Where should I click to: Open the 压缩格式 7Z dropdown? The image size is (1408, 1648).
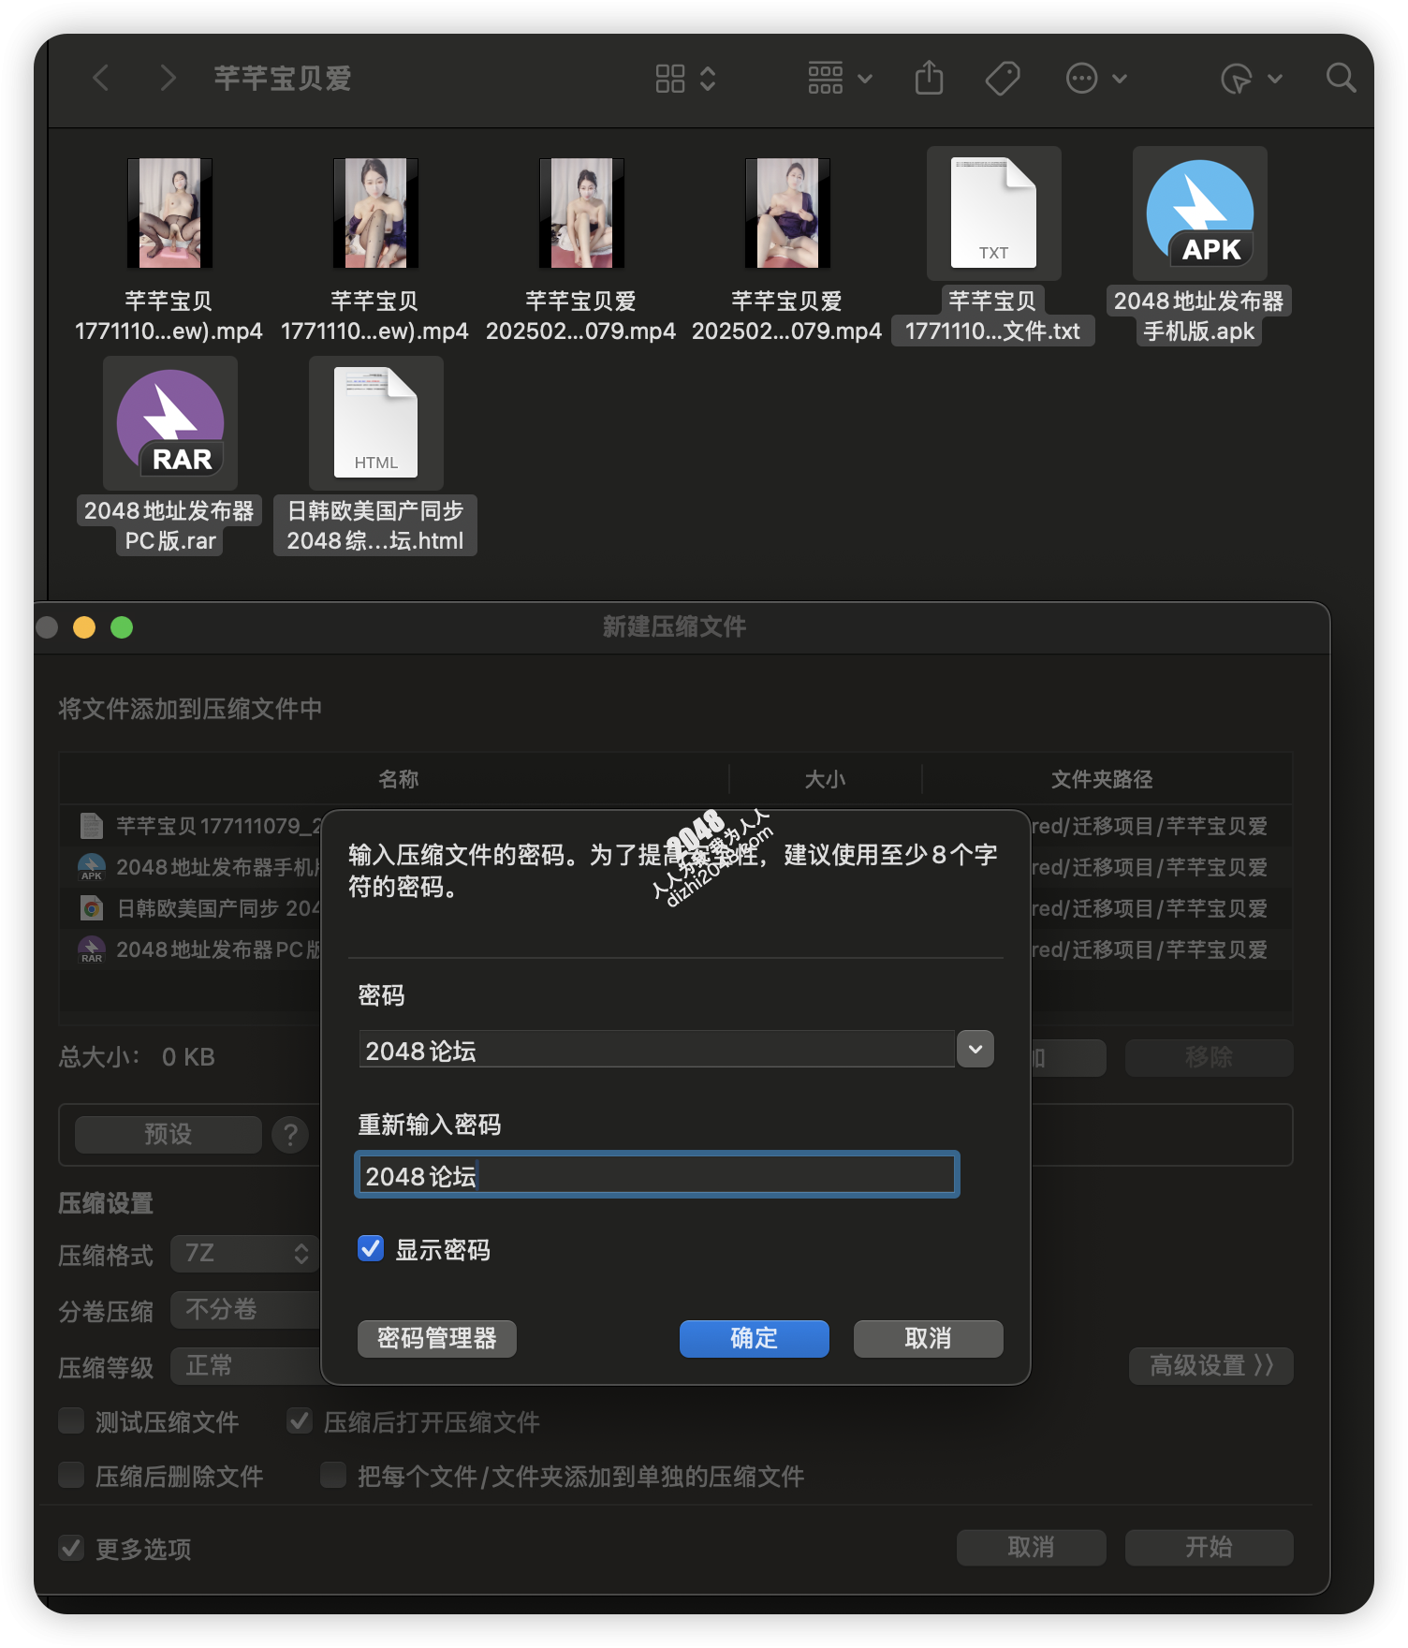[245, 1254]
